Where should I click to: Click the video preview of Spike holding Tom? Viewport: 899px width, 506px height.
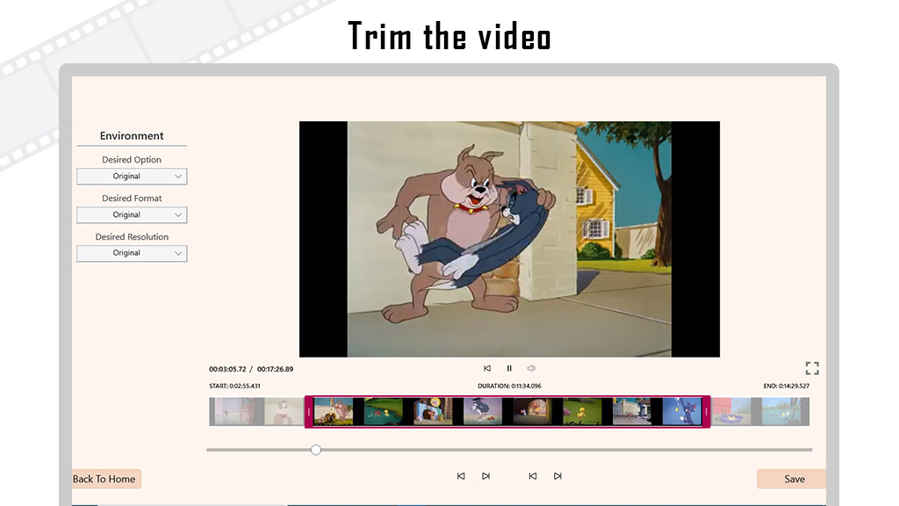pos(509,239)
